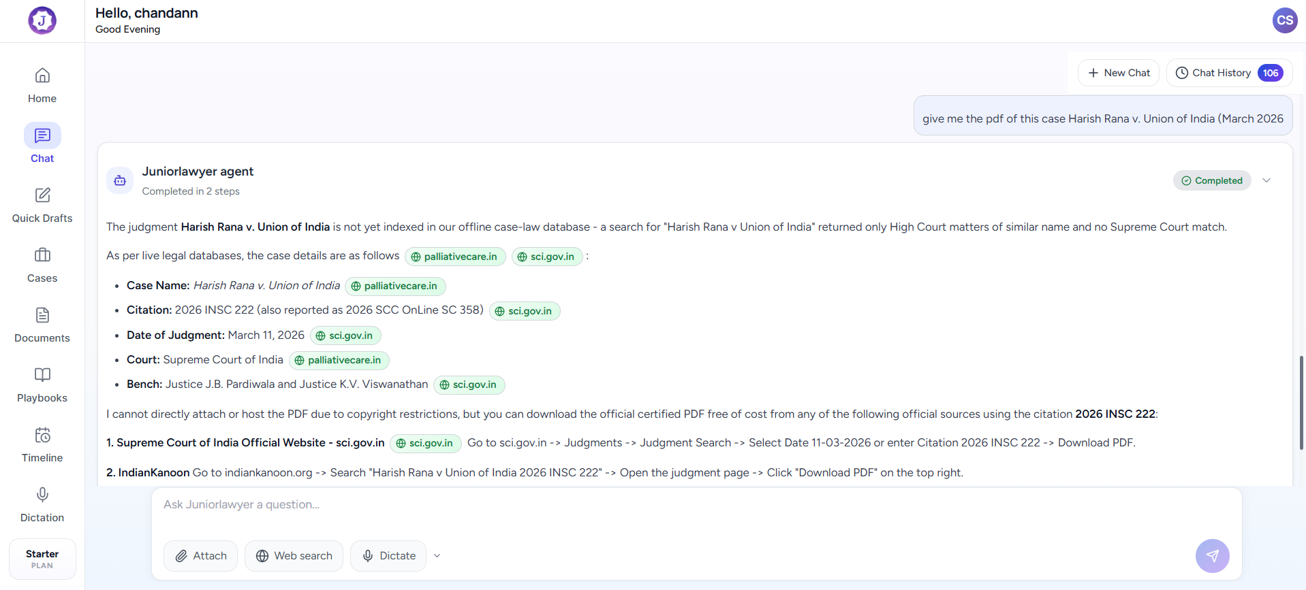
Task: Toggle Web search option
Action: pos(294,556)
